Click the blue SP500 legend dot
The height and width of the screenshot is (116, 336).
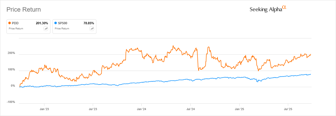point(56,23)
